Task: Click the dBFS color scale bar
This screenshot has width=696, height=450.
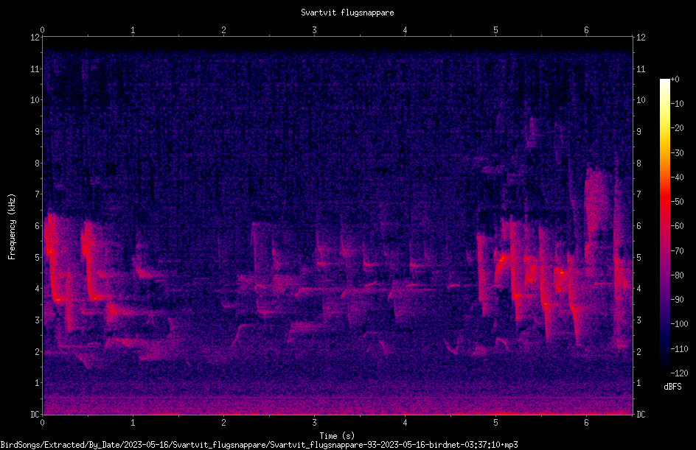Action: (x=664, y=225)
